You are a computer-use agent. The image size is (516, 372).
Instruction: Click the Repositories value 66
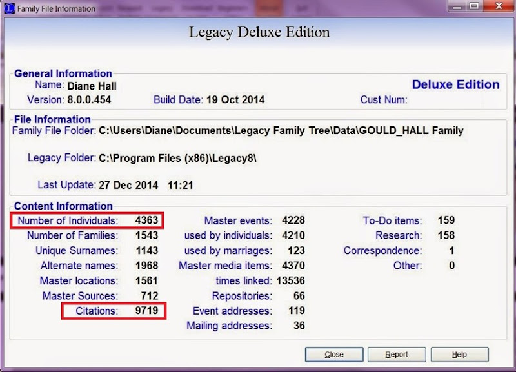[299, 296]
